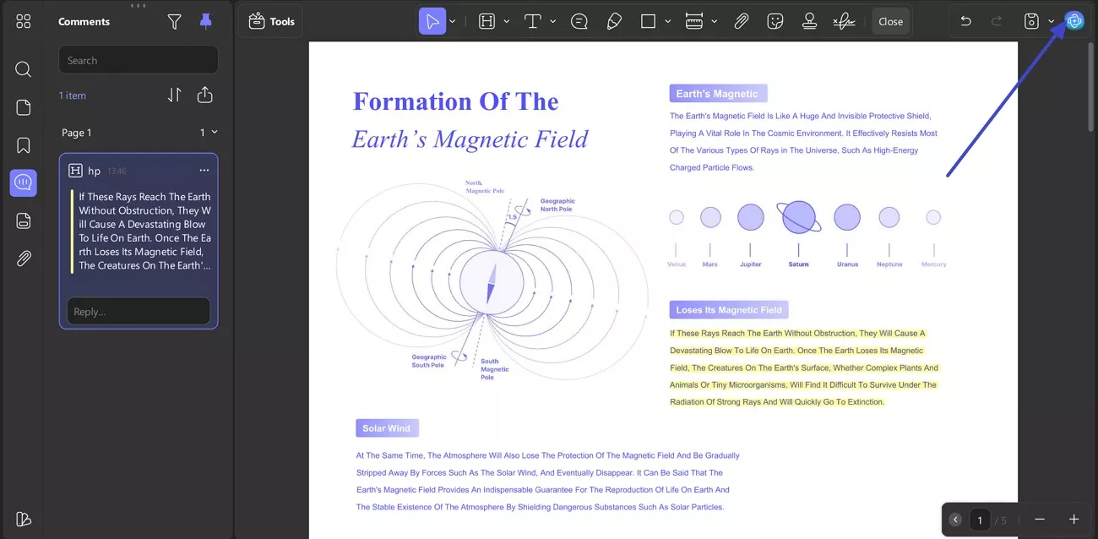The image size is (1098, 539).
Task: Collapse the Page 1 comments group
Action: coord(215,133)
